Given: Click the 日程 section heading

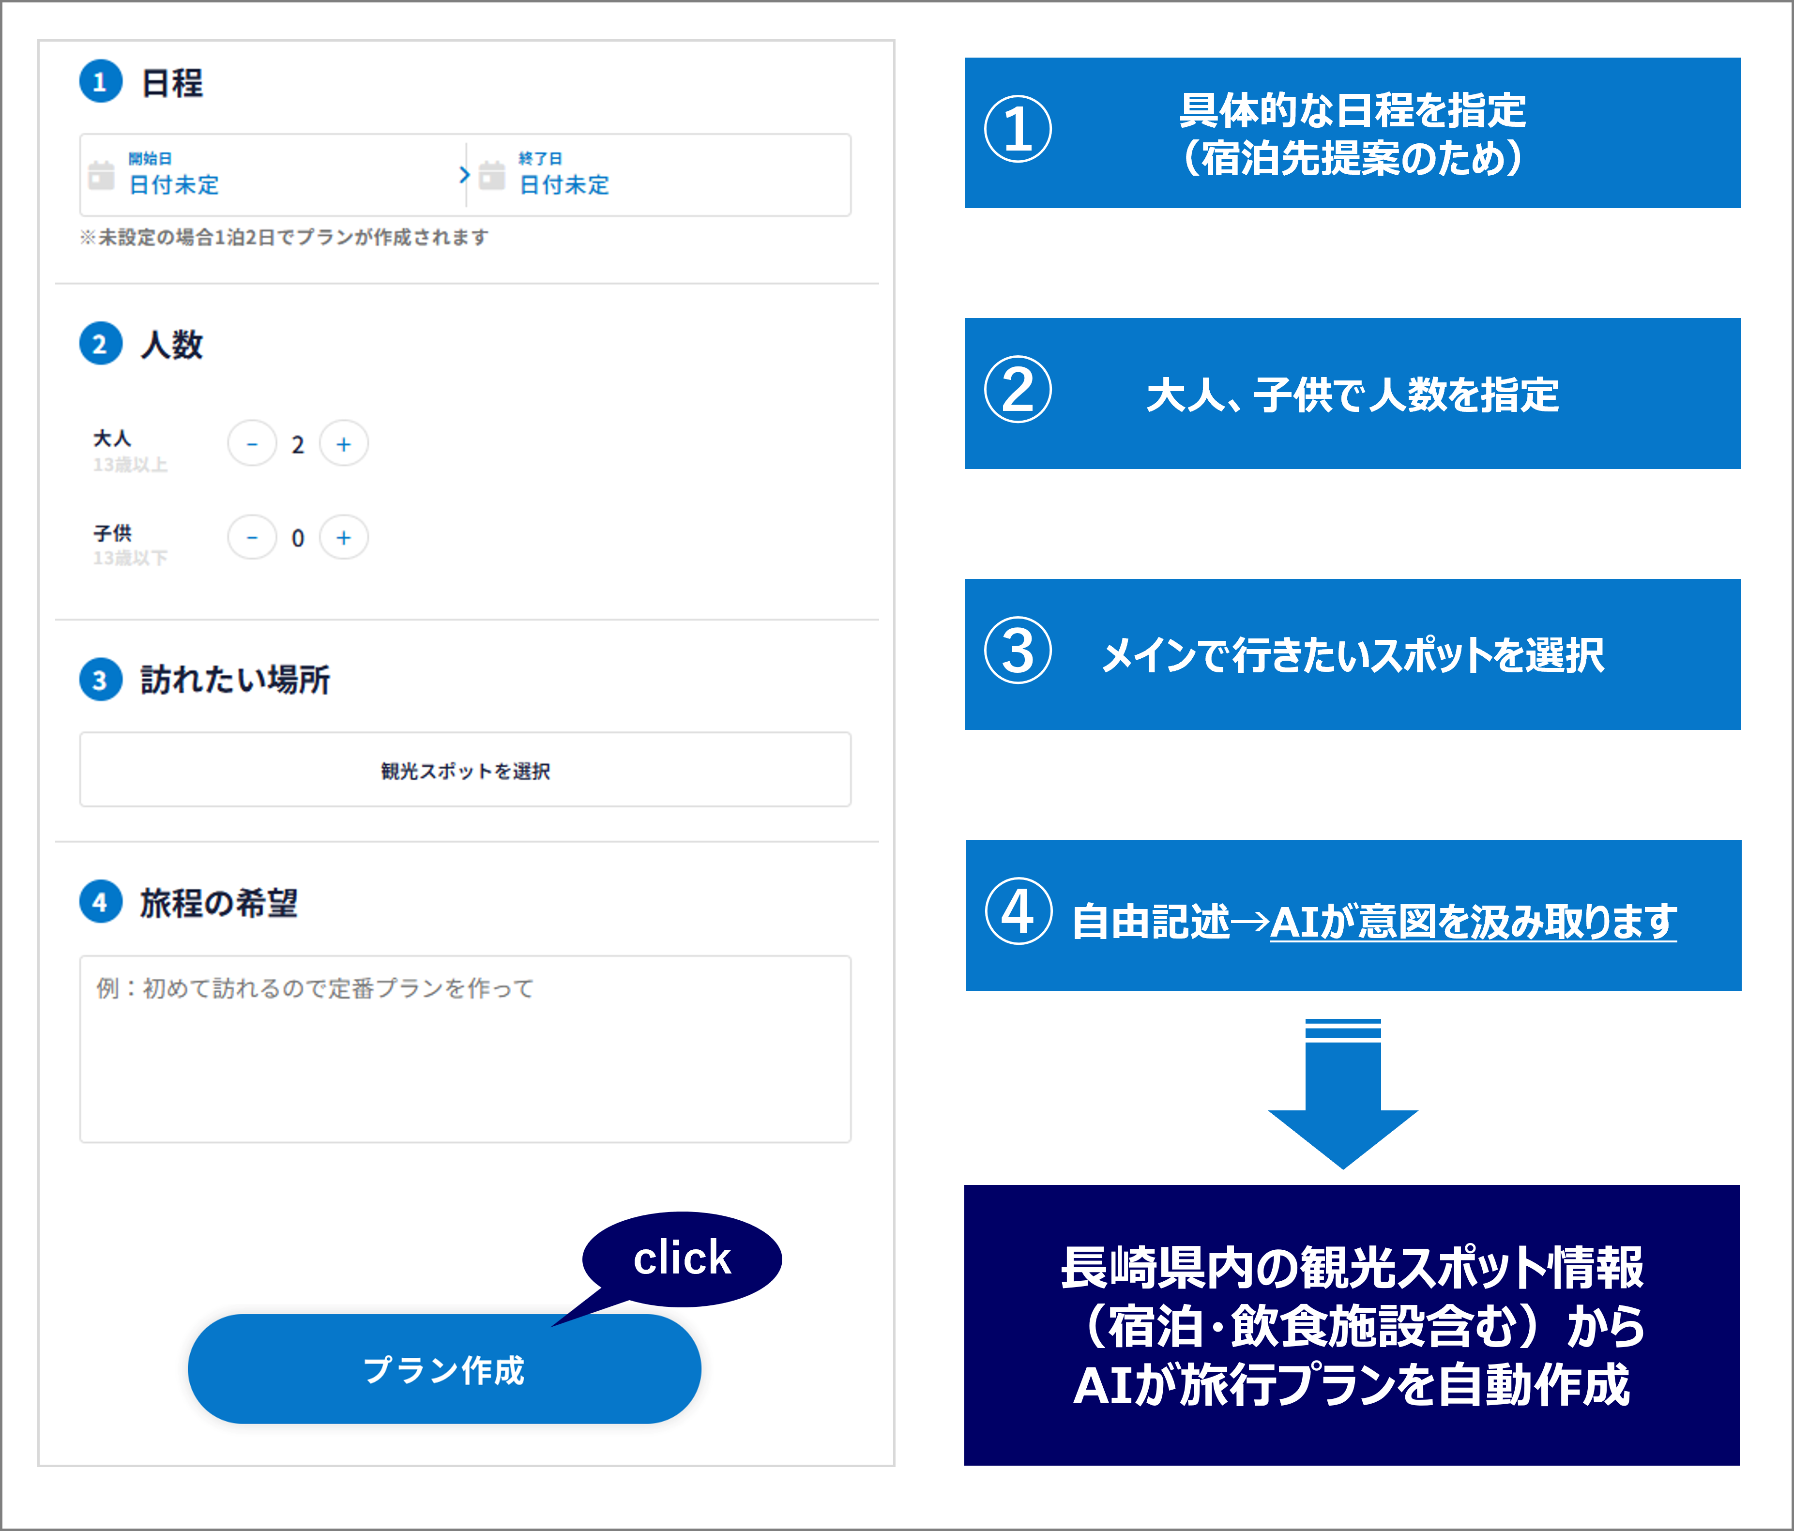Looking at the screenshot, I should (x=172, y=83).
